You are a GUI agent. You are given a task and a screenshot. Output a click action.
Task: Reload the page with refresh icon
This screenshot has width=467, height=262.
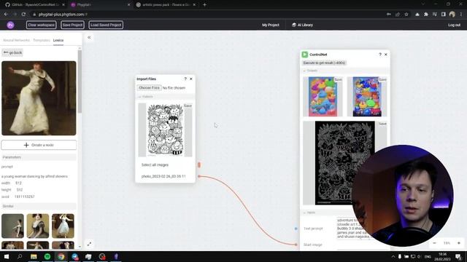click(x=23, y=15)
